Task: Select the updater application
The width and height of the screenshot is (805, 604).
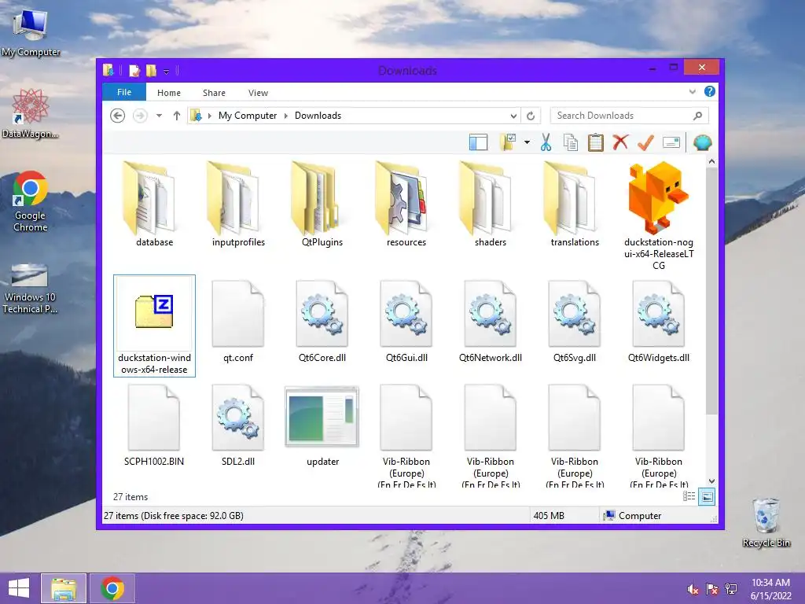Action: pos(322,425)
